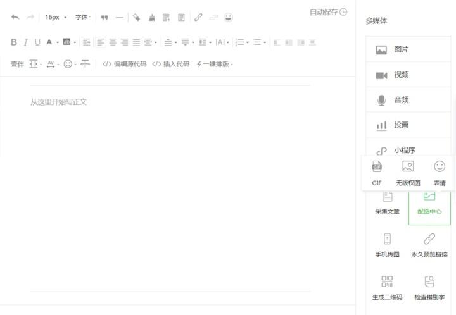The height and width of the screenshot is (315, 456).
Task: Click the 视频 video camera icon
Action: coord(381,75)
